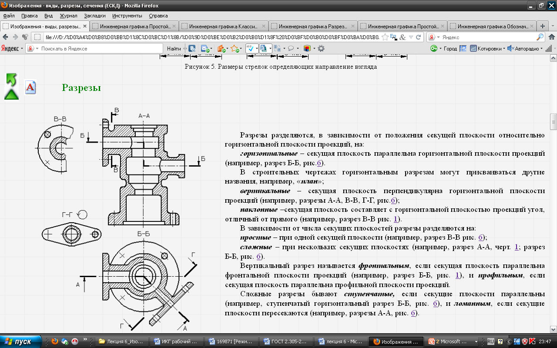Open the Windows пуск start button

click(21, 341)
